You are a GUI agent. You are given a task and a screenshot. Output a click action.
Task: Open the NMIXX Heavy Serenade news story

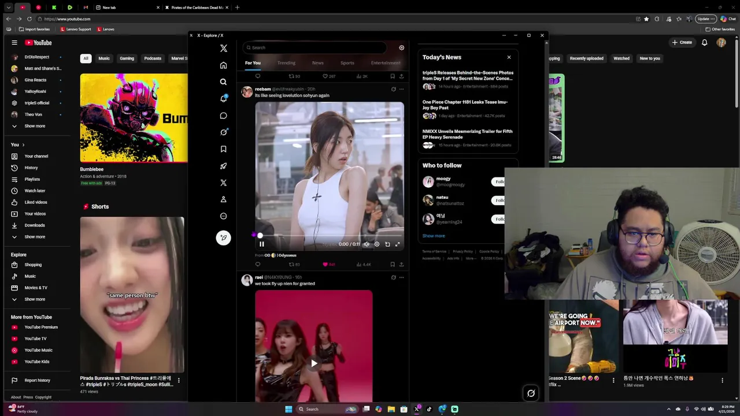(x=467, y=138)
